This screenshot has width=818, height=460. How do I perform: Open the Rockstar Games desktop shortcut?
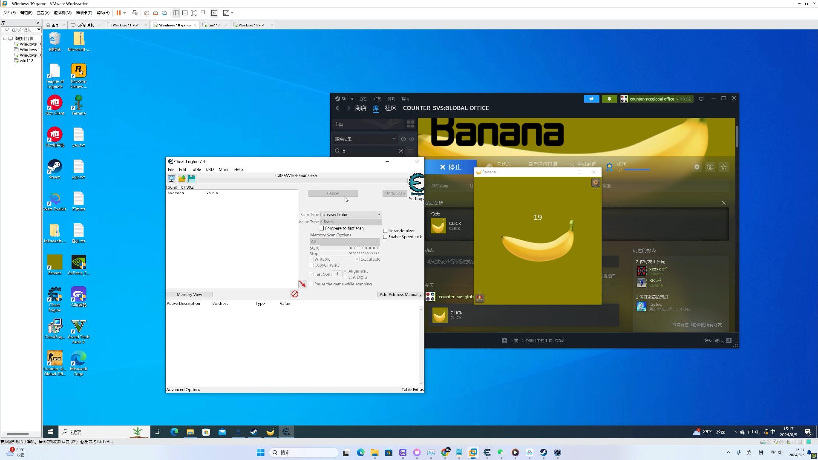tap(78, 76)
